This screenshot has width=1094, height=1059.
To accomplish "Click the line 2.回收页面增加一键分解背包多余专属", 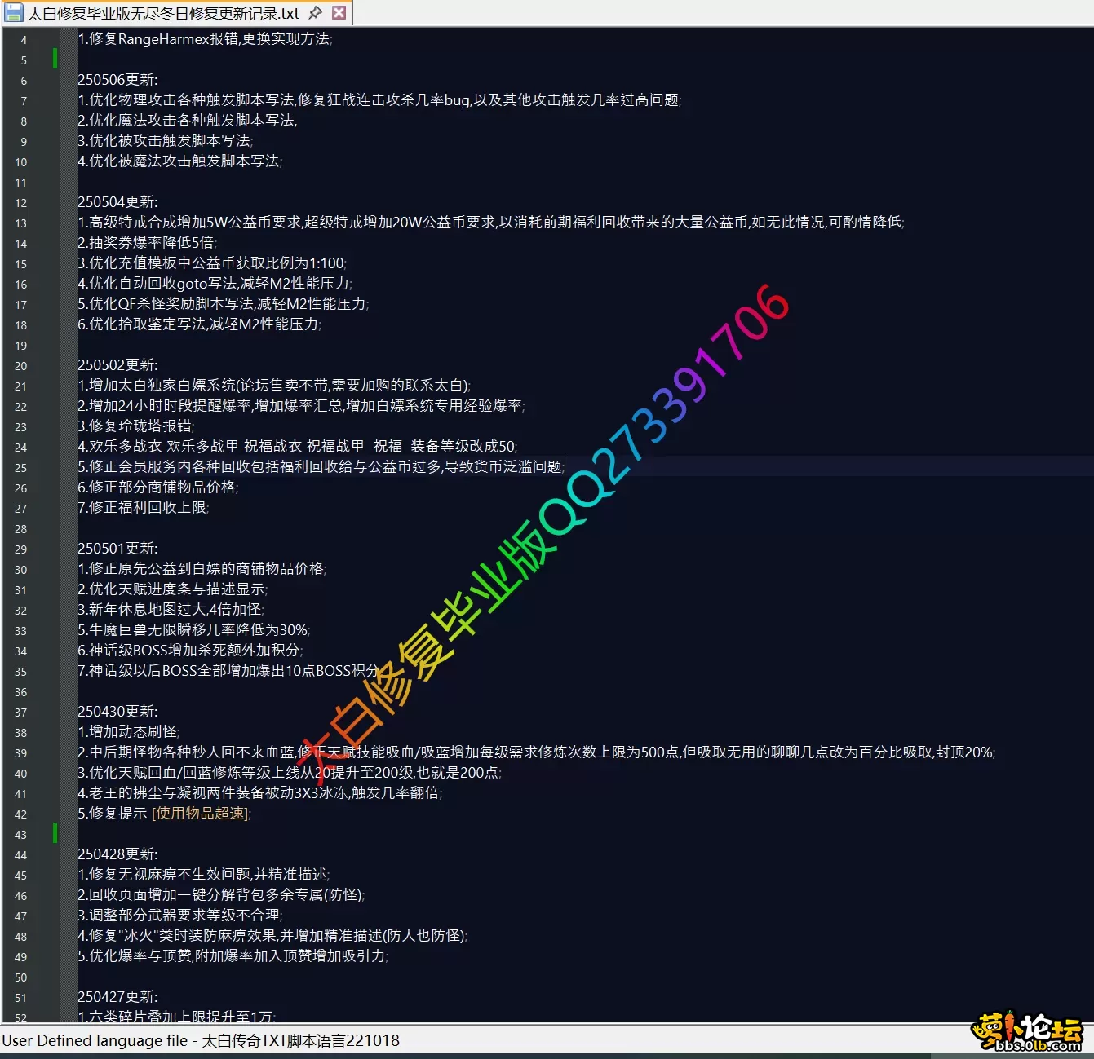I will (221, 895).
